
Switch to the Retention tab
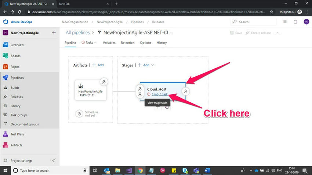(x=128, y=43)
